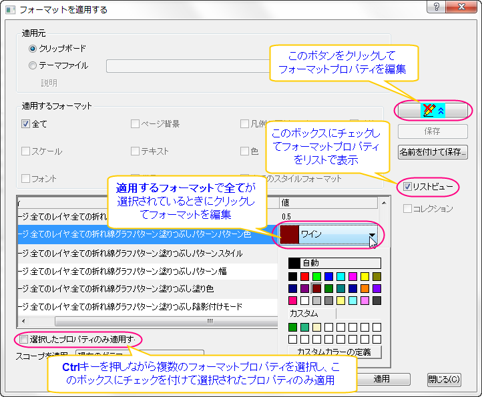The height and width of the screenshot is (397, 482).
Task: Select the 陰影付けモード property row
Action: coord(148,306)
